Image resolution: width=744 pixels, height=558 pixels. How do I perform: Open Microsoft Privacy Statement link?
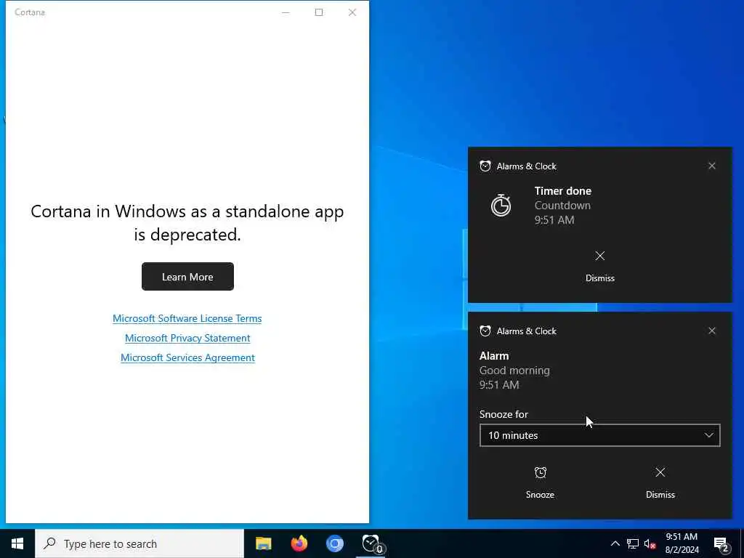pos(187,338)
